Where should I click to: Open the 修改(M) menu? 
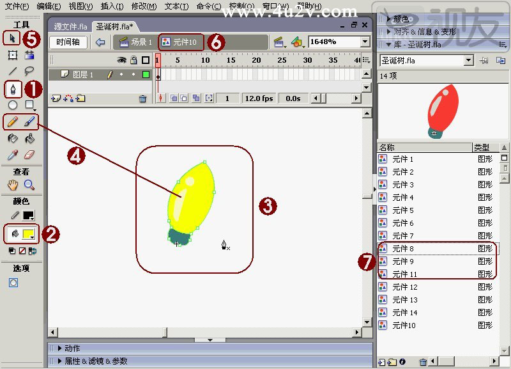[x=144, y=6]
